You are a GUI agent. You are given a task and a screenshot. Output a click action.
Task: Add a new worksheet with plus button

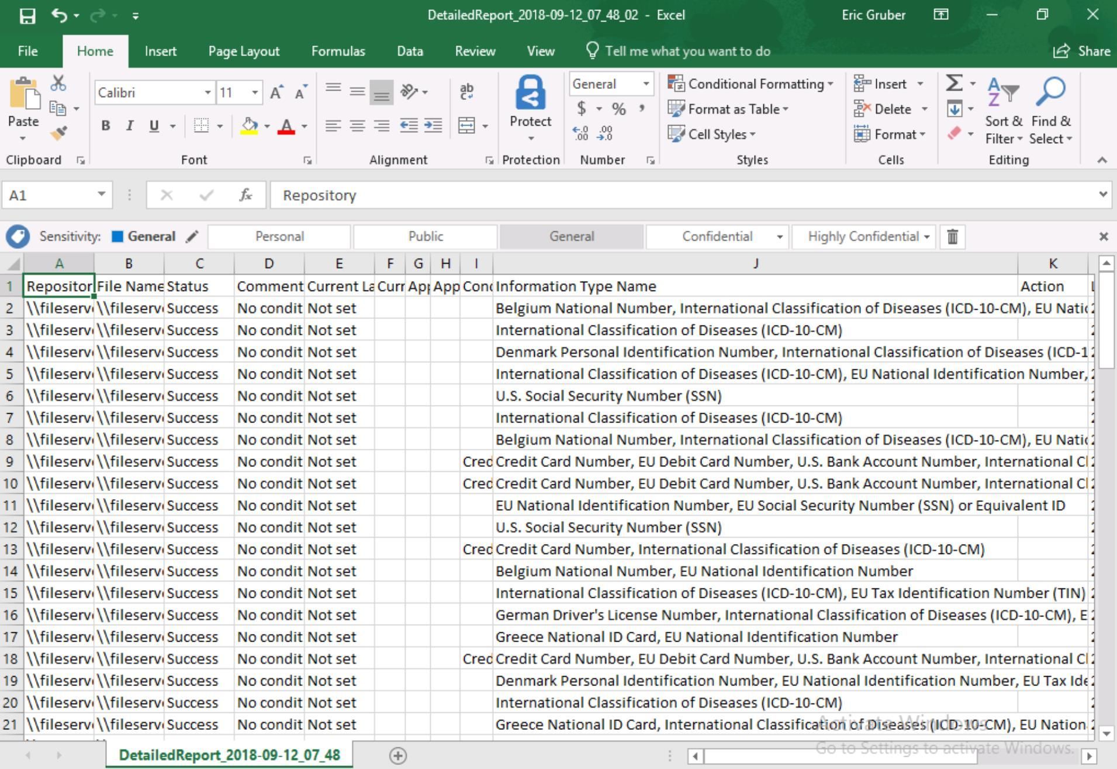pos(398,755)
